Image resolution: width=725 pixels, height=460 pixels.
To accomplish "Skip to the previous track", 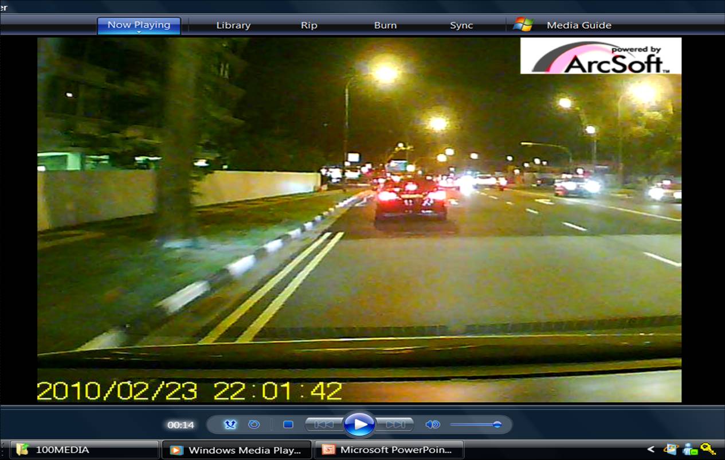I will tap(324, 424).
